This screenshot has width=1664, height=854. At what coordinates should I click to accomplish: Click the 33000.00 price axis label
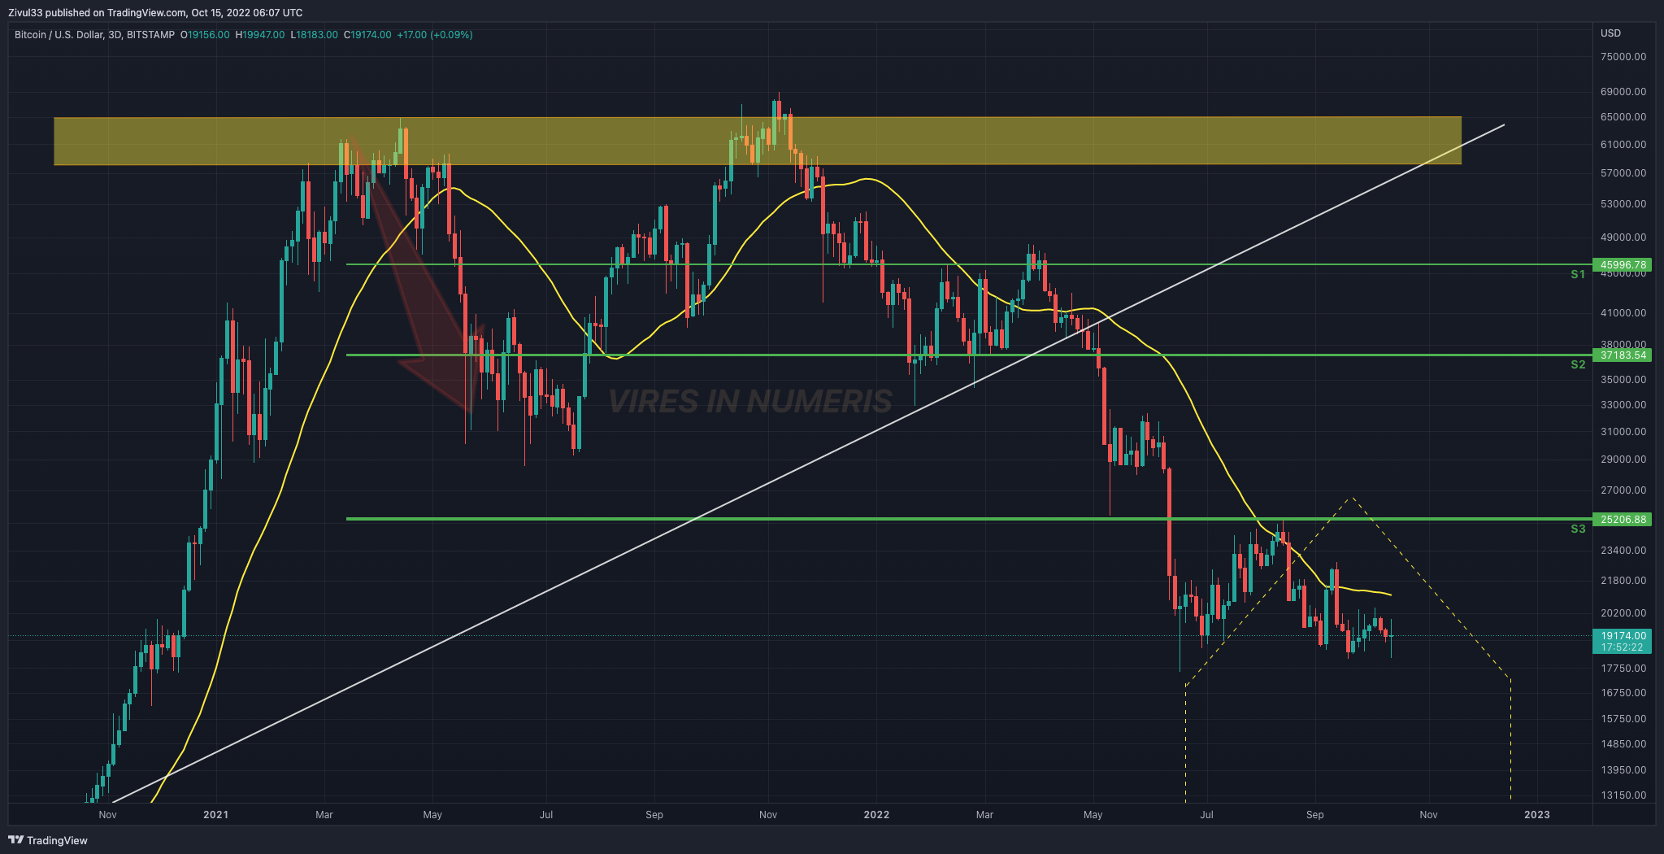click(x=1623, y=405)
